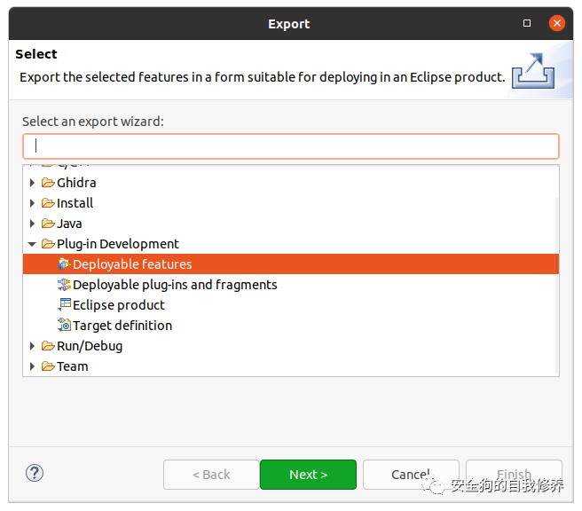582x511 pixels.
Task: Click the Eclipse product icon
Action: coord(64,304)
